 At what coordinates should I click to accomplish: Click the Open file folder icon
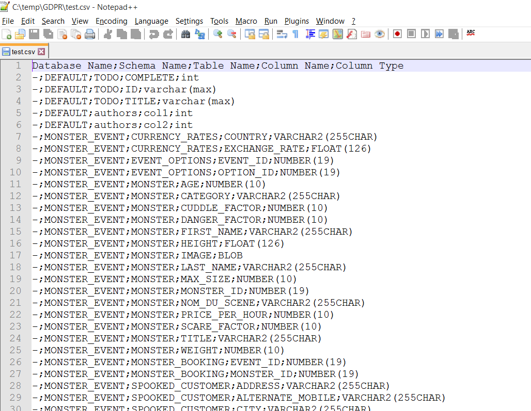point(20,34)
